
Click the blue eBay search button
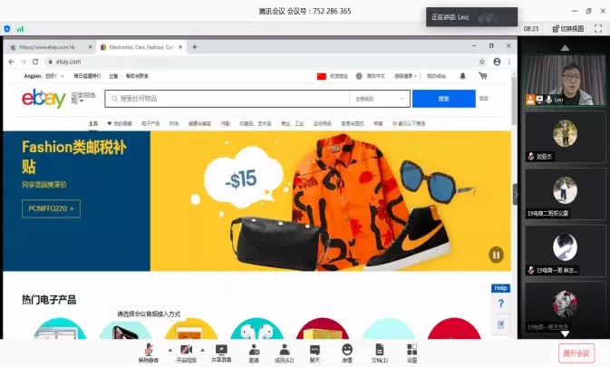click(443, 99)
